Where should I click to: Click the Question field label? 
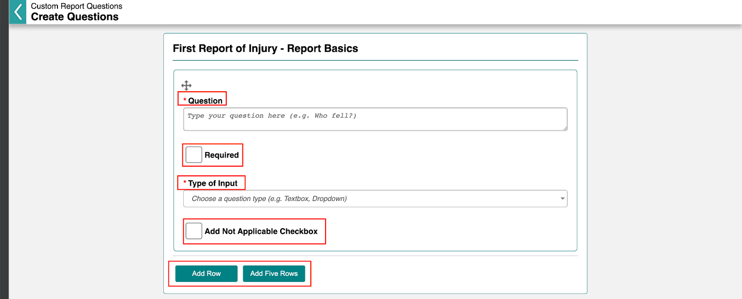205,101
